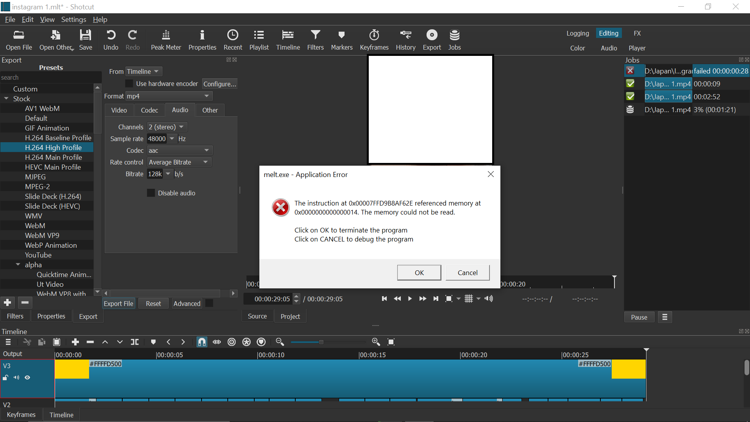Click the failed job entry in Jobs

coord(686,71)
